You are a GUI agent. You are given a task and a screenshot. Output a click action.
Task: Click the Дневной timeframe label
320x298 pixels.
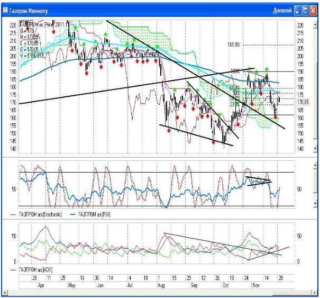pyautogui.click(x=282, y=11)
